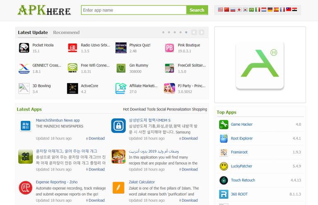The height and width of the screenshot is (205, 318).
Task: Switch language with the Russia flag
Action: point(233,10)
